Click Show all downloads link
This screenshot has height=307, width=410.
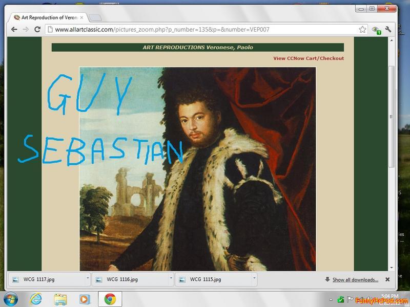355,280
